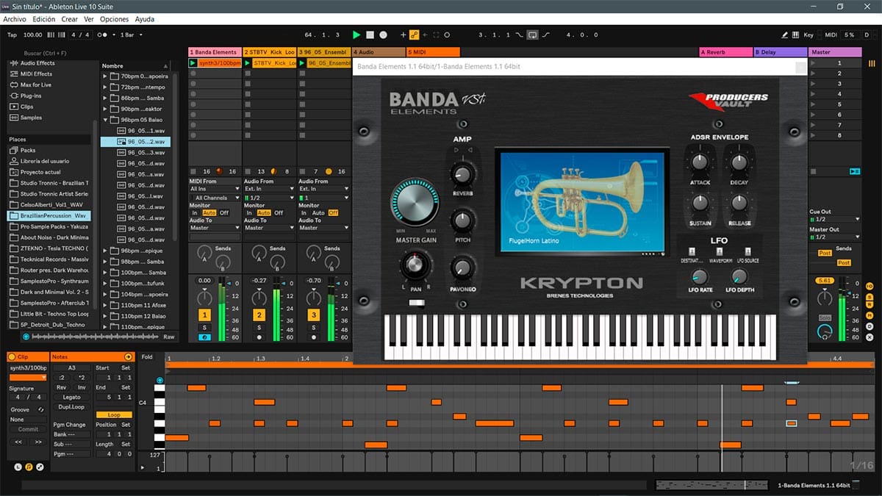Click the Rev button in Notes box
Viewport: 882px width, 496px height.
(x=62, y=387)
